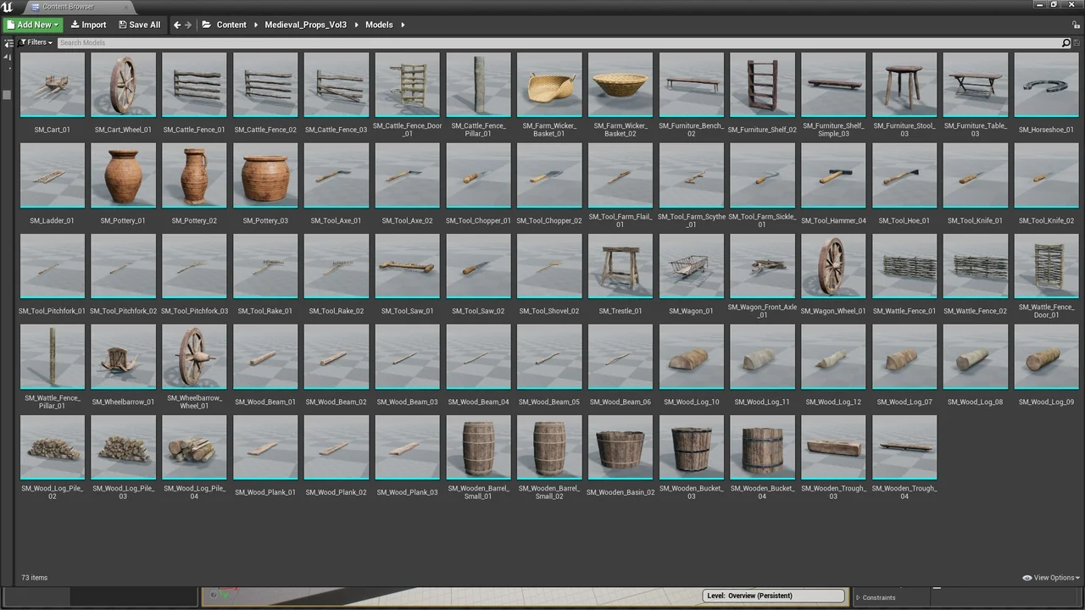Click the search magnifier icon
This screenshot has height=610, width=1085.
click(1066, 42)
